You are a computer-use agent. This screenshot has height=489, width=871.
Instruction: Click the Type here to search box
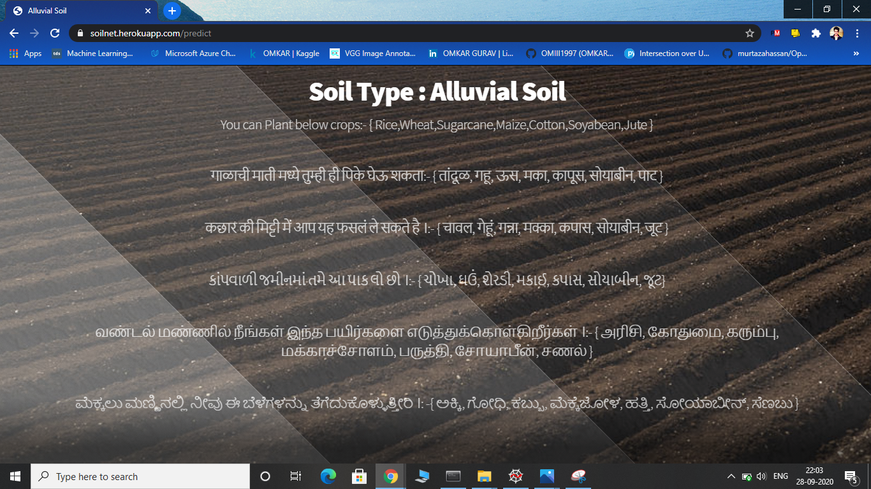(140, 476)
